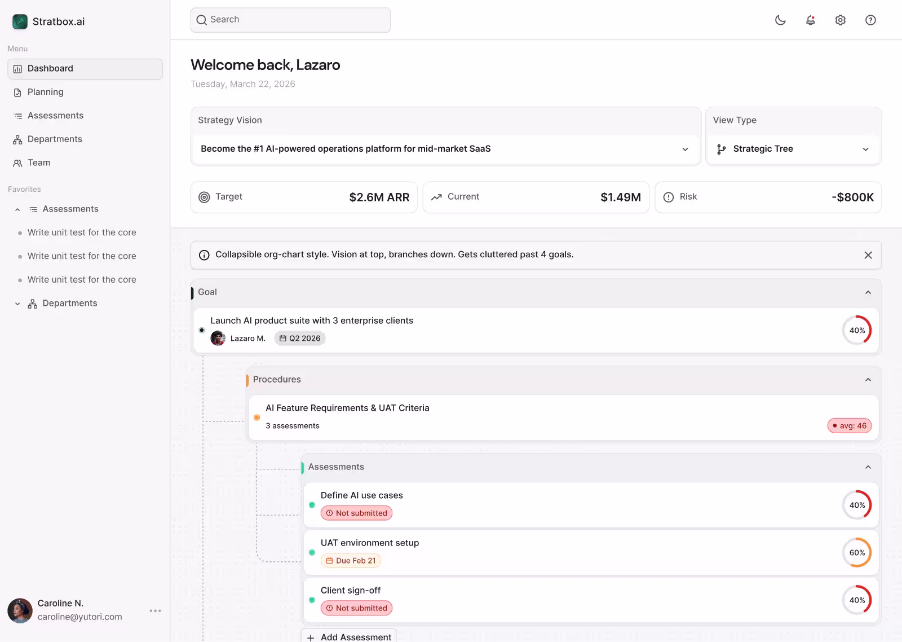Dismiss the org-chart info banner
This screenshot has width=902, height=642.
pos(868,255)
